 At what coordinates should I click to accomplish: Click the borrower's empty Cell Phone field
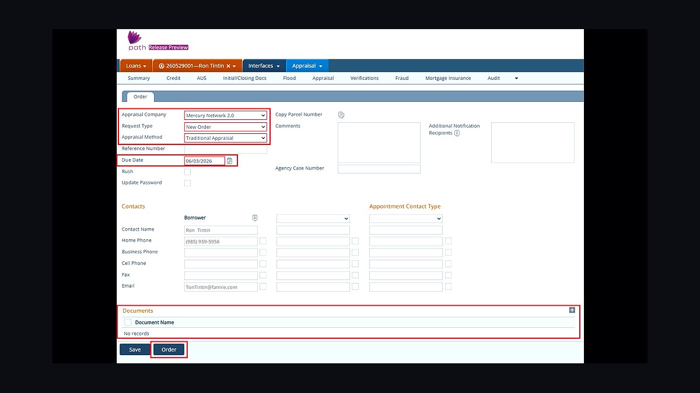click(x=221, y=264)
